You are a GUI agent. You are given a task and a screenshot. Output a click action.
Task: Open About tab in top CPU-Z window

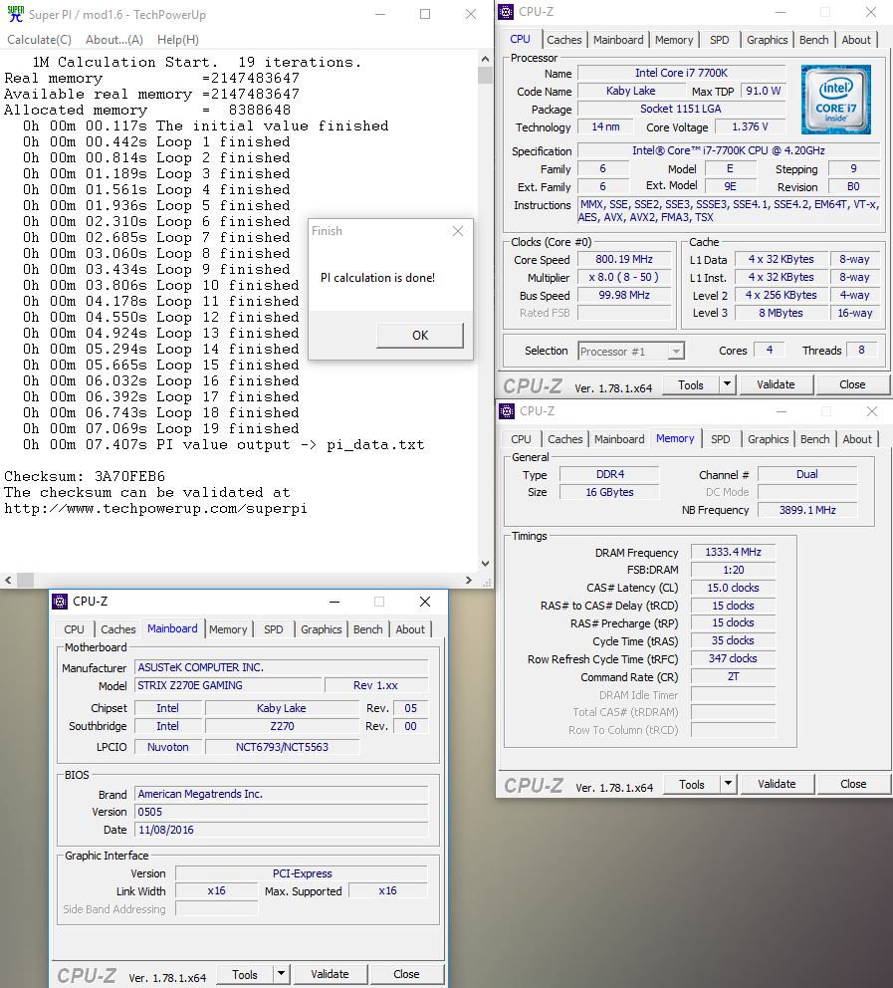[x=856, y=40]
